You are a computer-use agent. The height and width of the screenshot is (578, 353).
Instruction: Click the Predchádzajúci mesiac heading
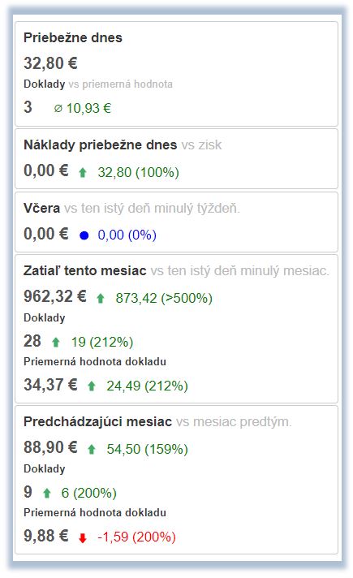[97, 421]
